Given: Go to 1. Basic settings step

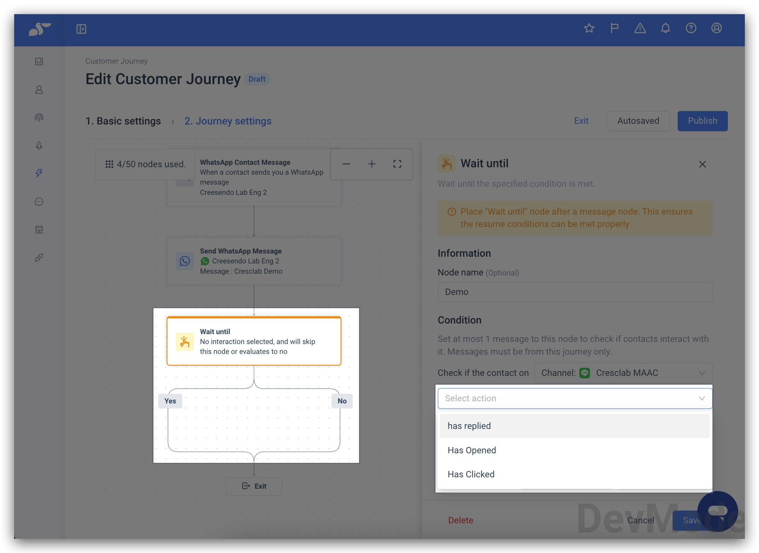Looking at the screenshot, I should pos(123,121).
